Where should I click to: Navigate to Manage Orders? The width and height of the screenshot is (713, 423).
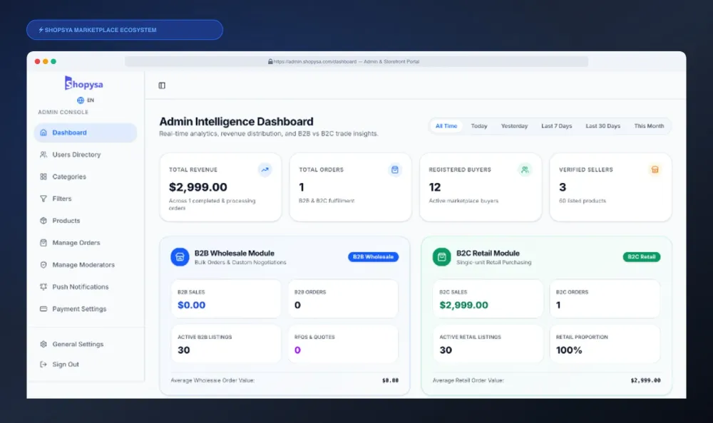click(x=86, y=243)
